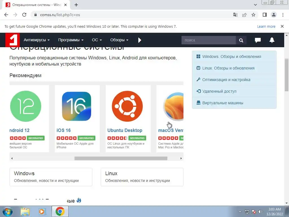
Task: Click the Chrome taskbar icon
Action: click(x=60, y=211)
